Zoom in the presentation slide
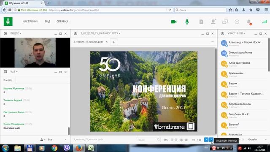The width and height of the screenshot is (270, 152). coord(172,140)
